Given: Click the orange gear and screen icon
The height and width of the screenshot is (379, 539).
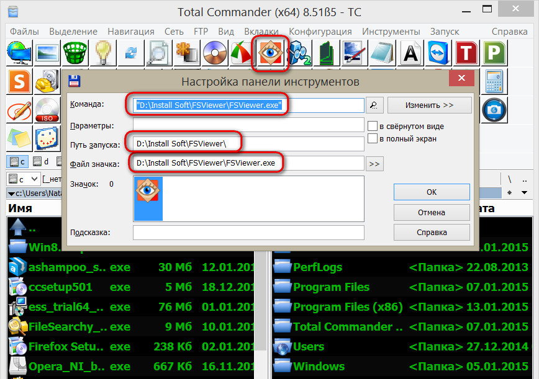Looking at the screenshot, I should tap(187, 53).
